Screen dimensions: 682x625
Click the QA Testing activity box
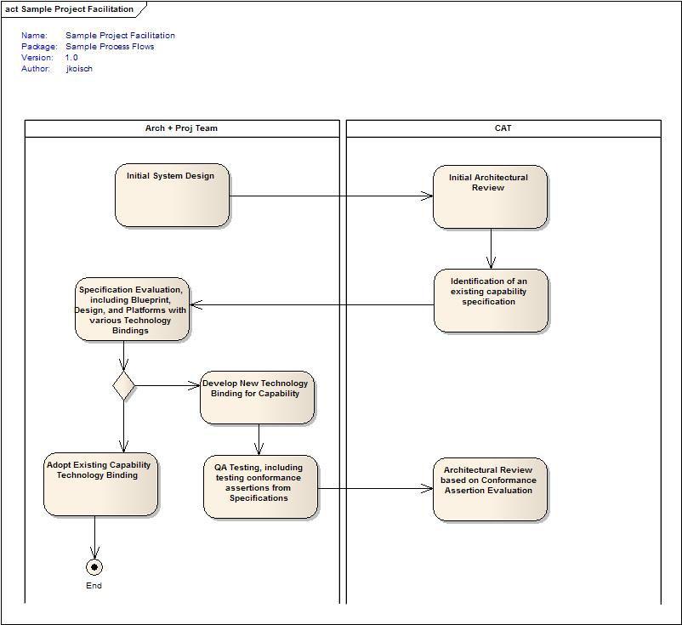pyautogui.click(x=260, y=486)
